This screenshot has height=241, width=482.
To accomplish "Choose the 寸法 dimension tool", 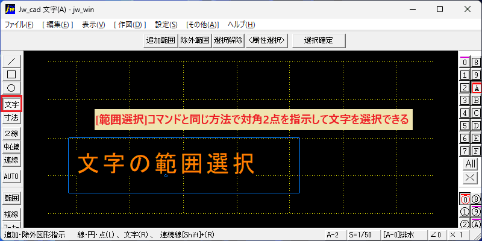I will click(x=11, y=117).
